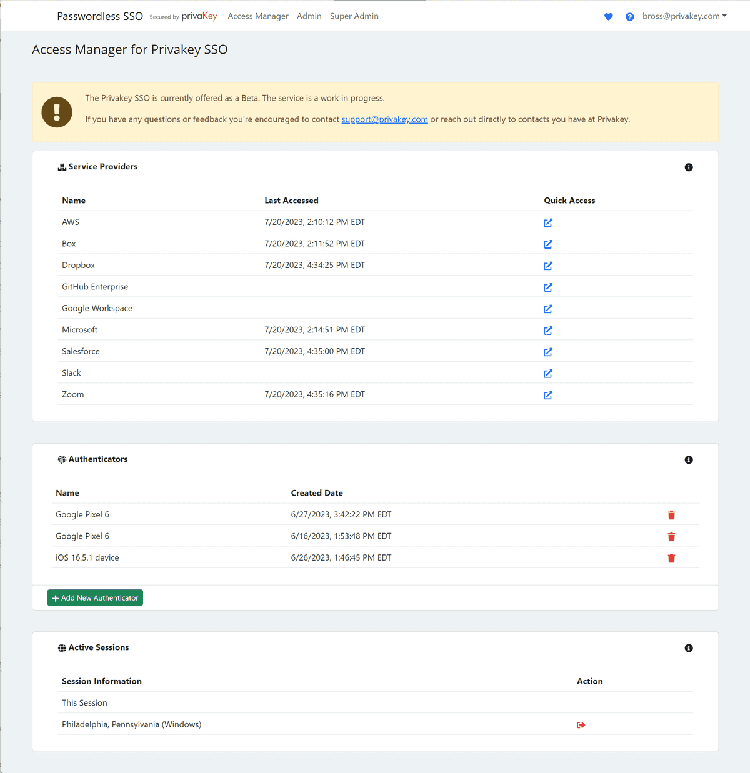Viewport: 750px width, 773px height.
Task: Select the Salesforce provider name
Action: tap(81, 351)
